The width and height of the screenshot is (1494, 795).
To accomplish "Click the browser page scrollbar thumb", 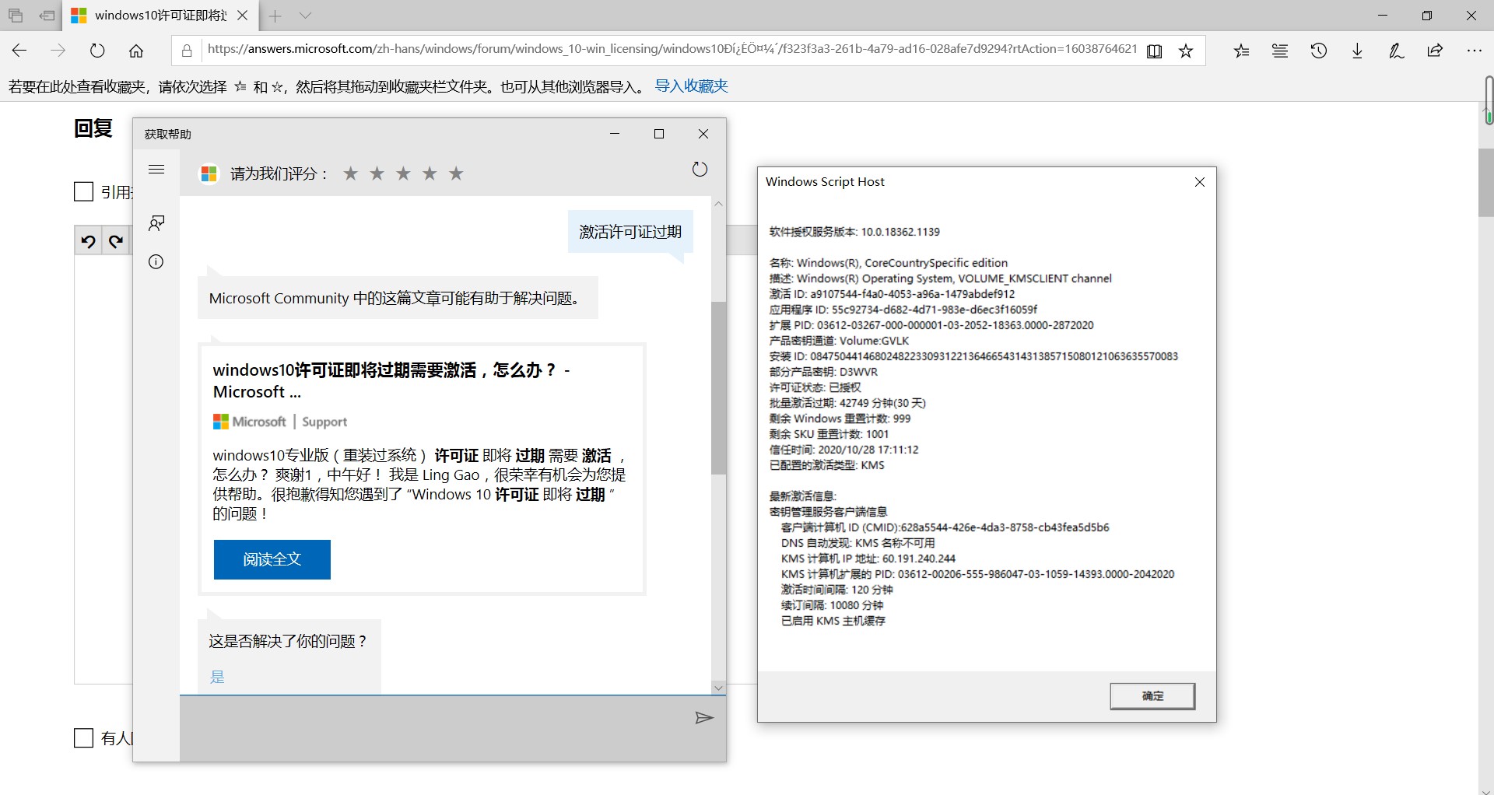I will pyautogui.click(x=1485, y=183).
